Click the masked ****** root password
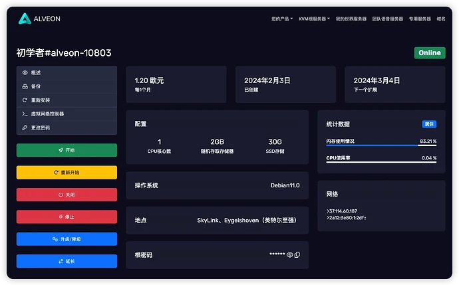 coord(277,254)
